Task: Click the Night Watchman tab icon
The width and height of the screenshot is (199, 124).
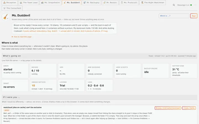Action: [x=142, y=2]
